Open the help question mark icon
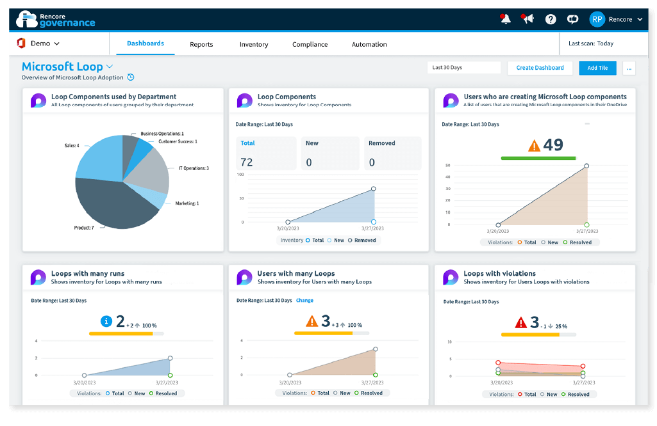Viewport: 657px width, 426px height. (551, 19)
